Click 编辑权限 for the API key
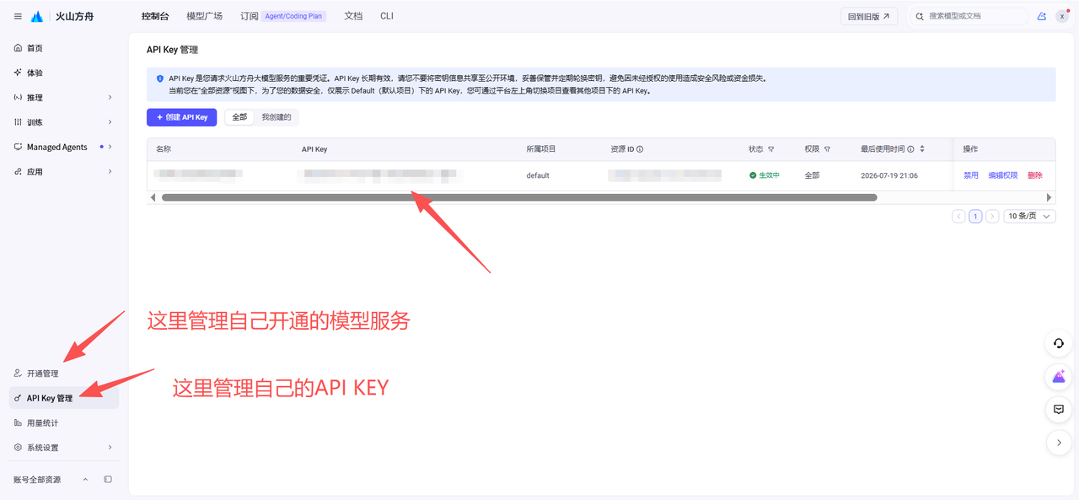Image resolution: width=1079 pixels, height=500 pixels. (x=1003, y=175)
